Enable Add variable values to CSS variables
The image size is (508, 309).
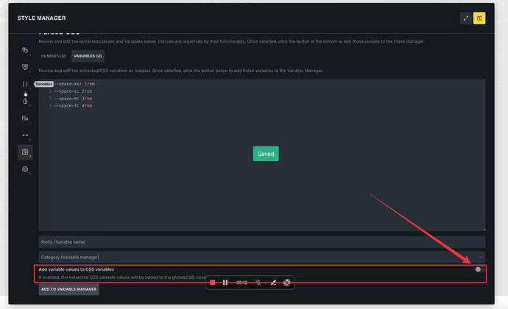tap(480, 269)
